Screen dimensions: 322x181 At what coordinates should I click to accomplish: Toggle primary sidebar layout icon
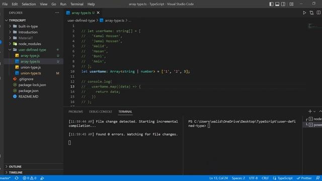coord(271,4)
